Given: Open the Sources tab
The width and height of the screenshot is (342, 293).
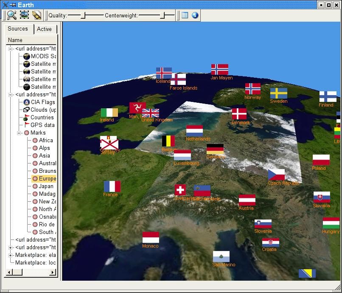Looking at the screenshot, I should pyautogui.click(x=18, y=29).
